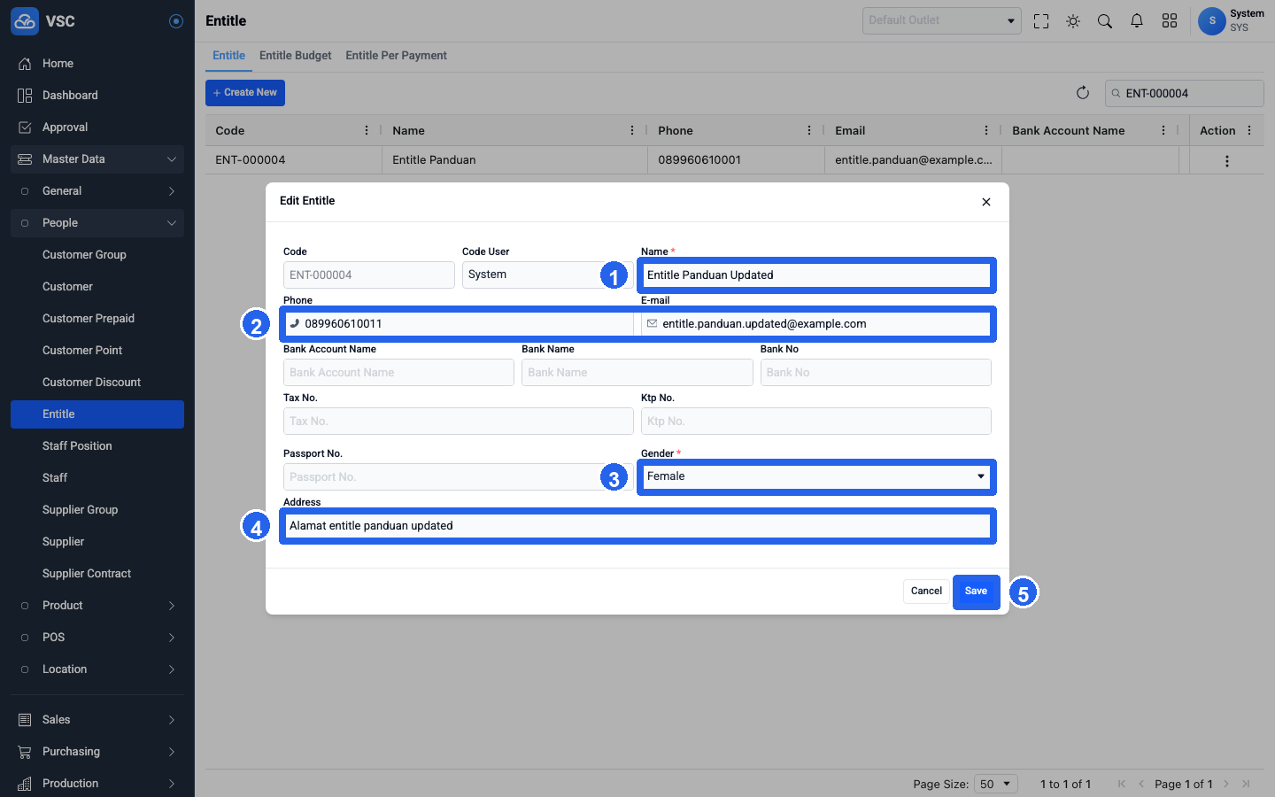The height and width of the screenshot is (797, 1275).
Task: Open Customer Discount page
Action: click(97, 383)
